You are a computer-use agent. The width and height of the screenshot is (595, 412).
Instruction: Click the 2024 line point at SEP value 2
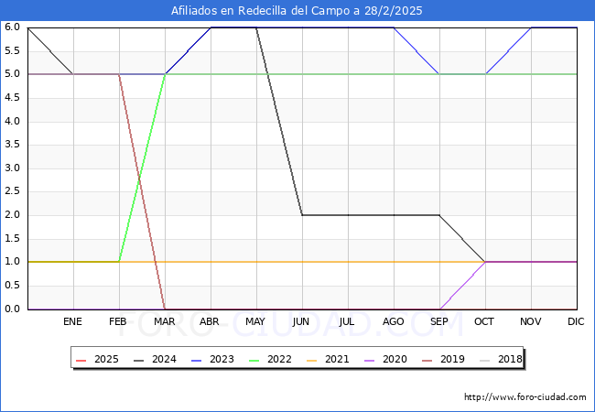coord(439,215)
